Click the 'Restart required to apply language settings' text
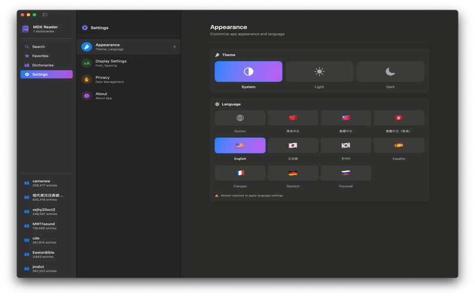The image size is (475, 297). [x=252, y=195]
